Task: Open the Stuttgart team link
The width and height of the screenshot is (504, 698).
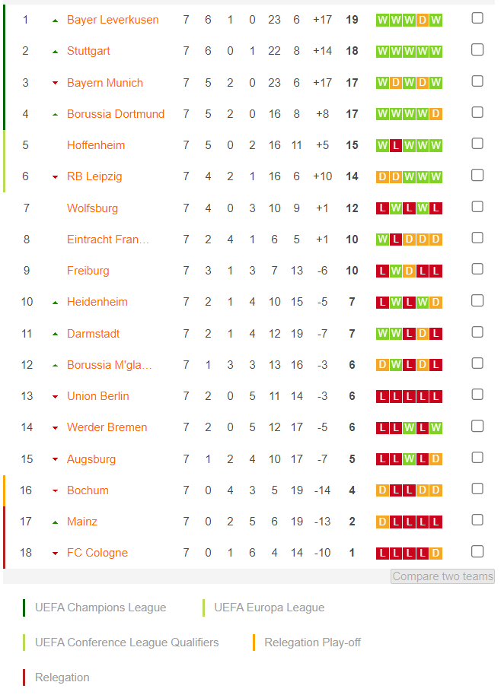Action: click(88, 51)
